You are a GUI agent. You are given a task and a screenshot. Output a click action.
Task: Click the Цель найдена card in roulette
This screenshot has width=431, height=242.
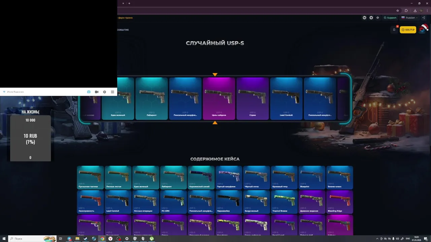pyautogui.click(x=219, y=98)
